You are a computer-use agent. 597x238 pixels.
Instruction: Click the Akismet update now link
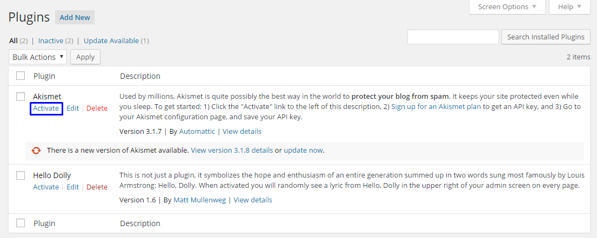pos(304,150)
